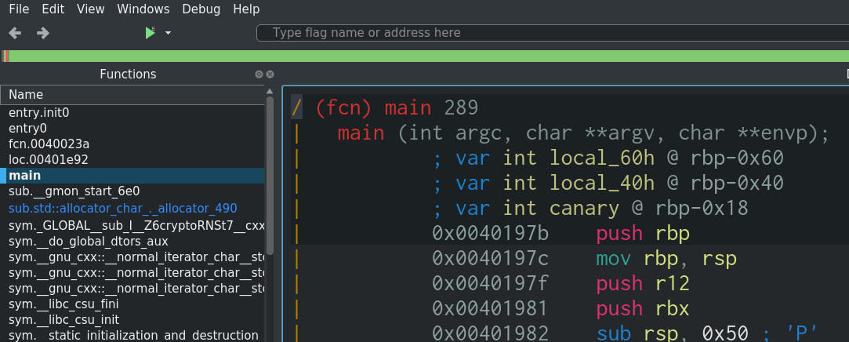Open the dropdown next to the play button
Screen dimensions: 849x342
click(x=168, y=33)
